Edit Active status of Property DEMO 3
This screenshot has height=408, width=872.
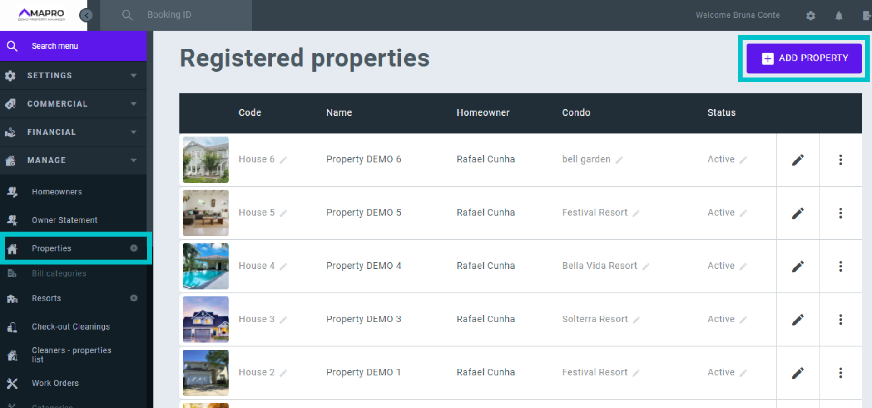pos(743,320)
